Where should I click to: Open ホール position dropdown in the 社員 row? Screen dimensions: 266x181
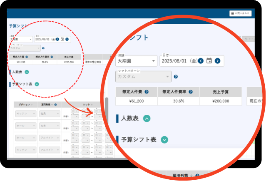coord(26,126)
